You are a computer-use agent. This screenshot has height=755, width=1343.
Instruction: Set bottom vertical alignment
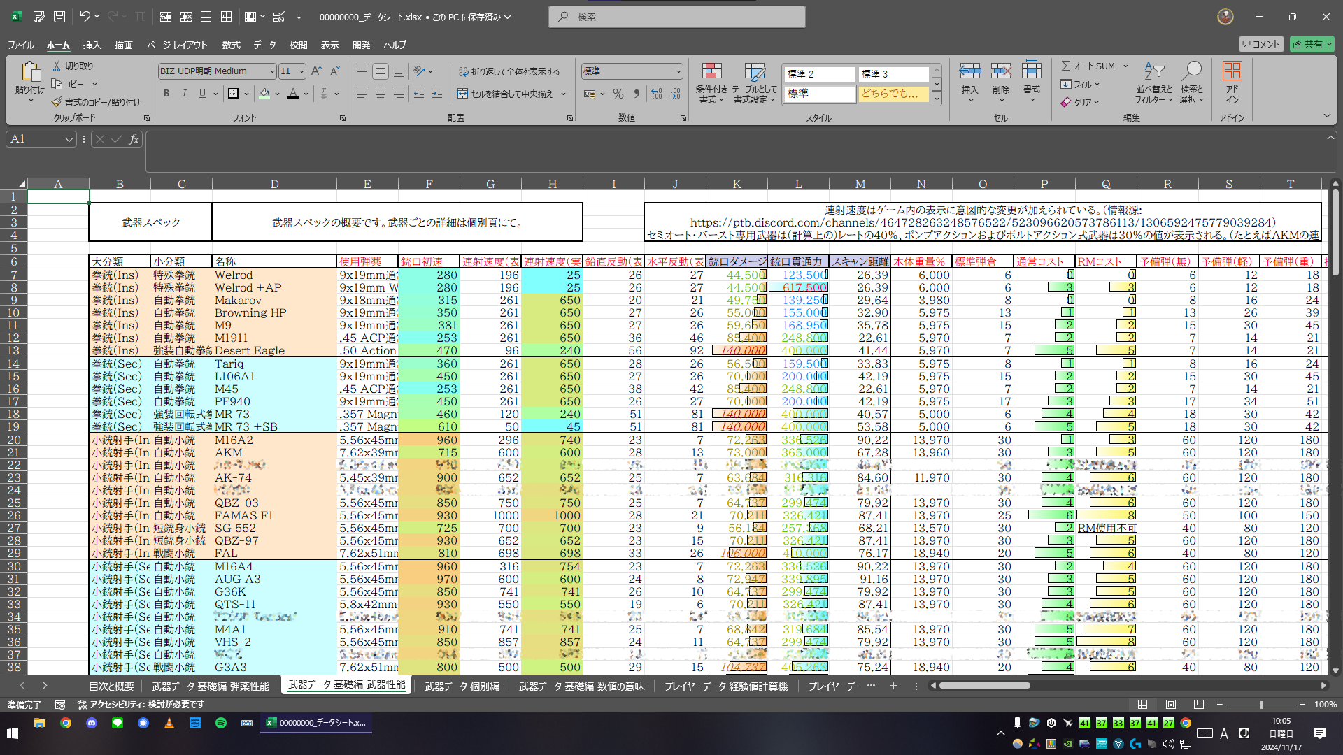[399, 71]
